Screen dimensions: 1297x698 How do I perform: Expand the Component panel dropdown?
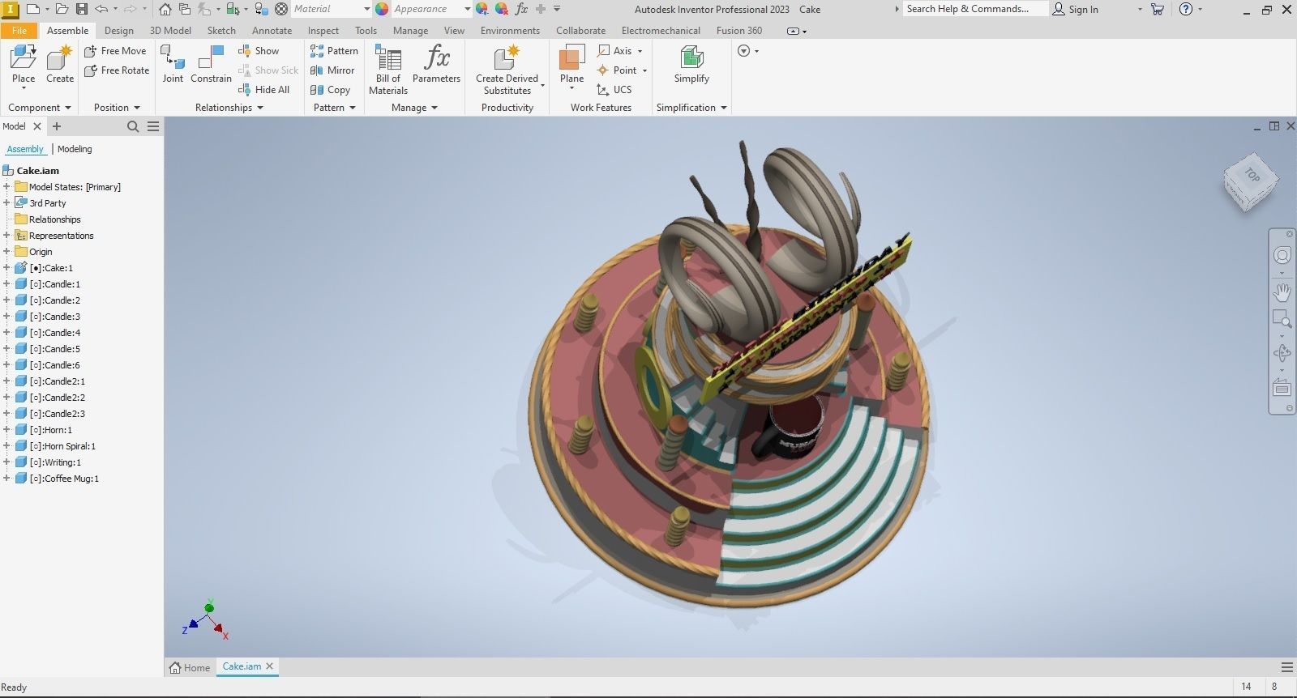point(68,108)
